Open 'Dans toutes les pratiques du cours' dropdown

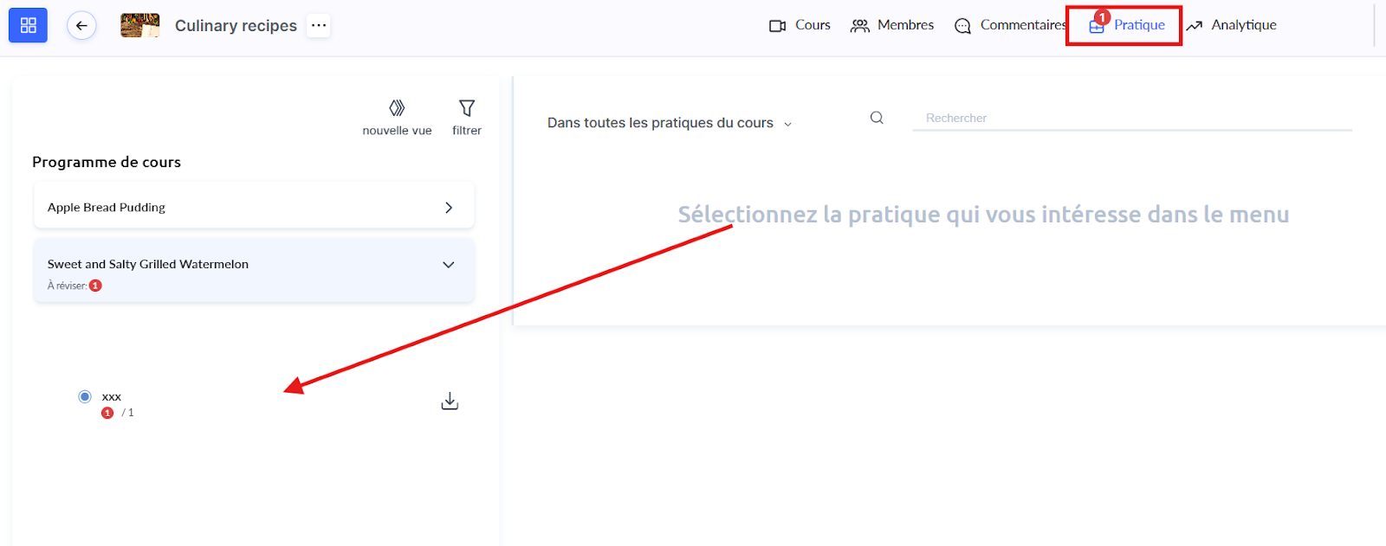[x=669, y=123]
